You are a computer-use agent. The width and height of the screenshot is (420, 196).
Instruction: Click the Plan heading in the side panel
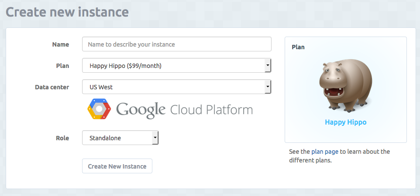(x=298, y=47)
